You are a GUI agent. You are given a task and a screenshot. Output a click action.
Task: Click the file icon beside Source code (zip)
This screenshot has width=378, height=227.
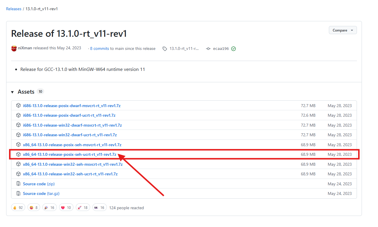(18, 184)
